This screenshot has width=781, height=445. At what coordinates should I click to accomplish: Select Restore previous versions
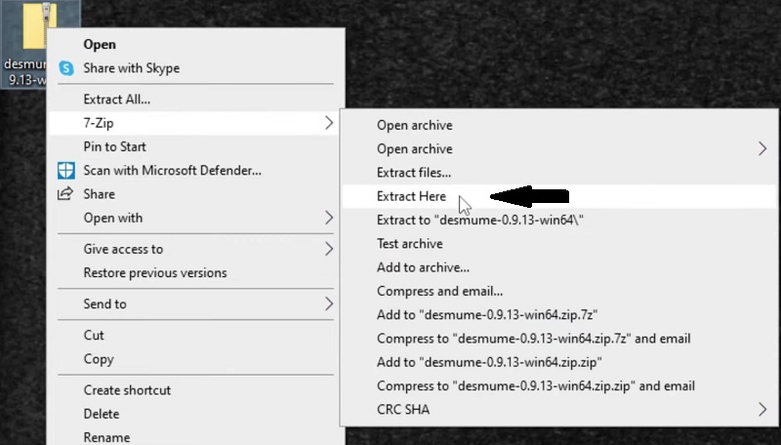pos(154,272)
